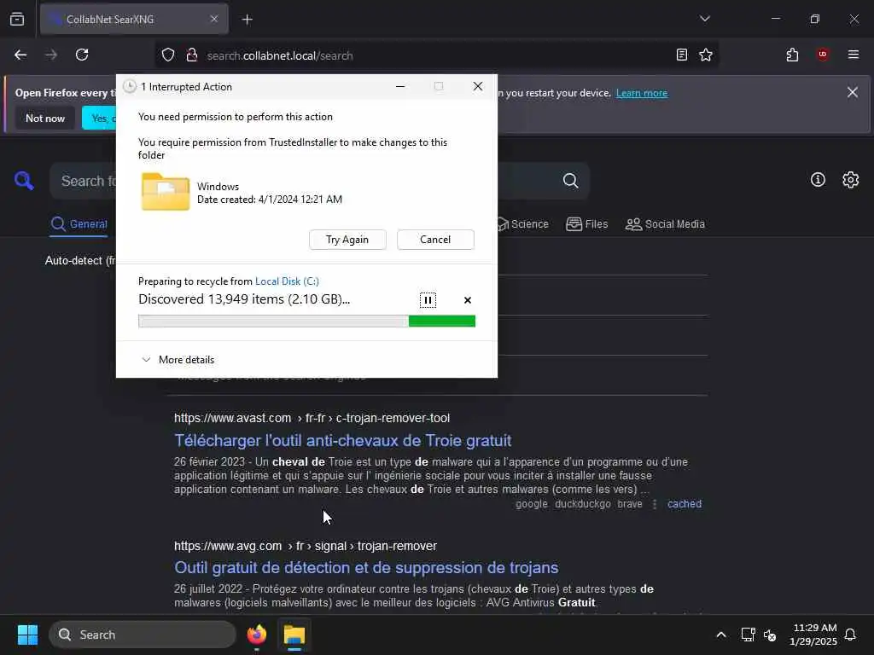Click the Firefox View icon in tab bar
This screenshot has height=655, width=874.
(17, 19)
